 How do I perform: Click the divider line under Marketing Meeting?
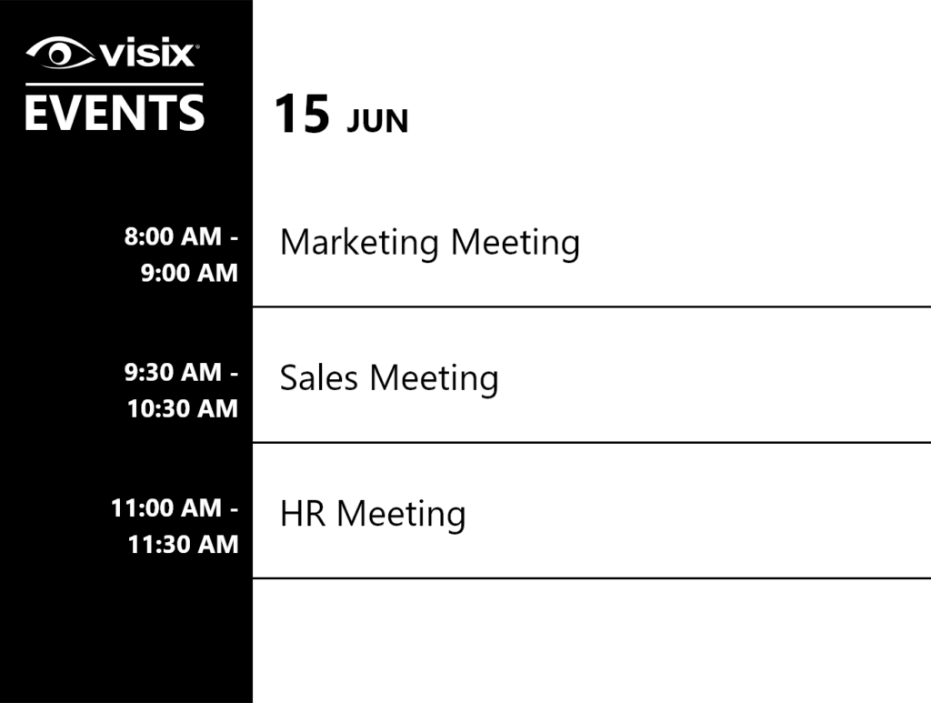[x=591, y=307]
